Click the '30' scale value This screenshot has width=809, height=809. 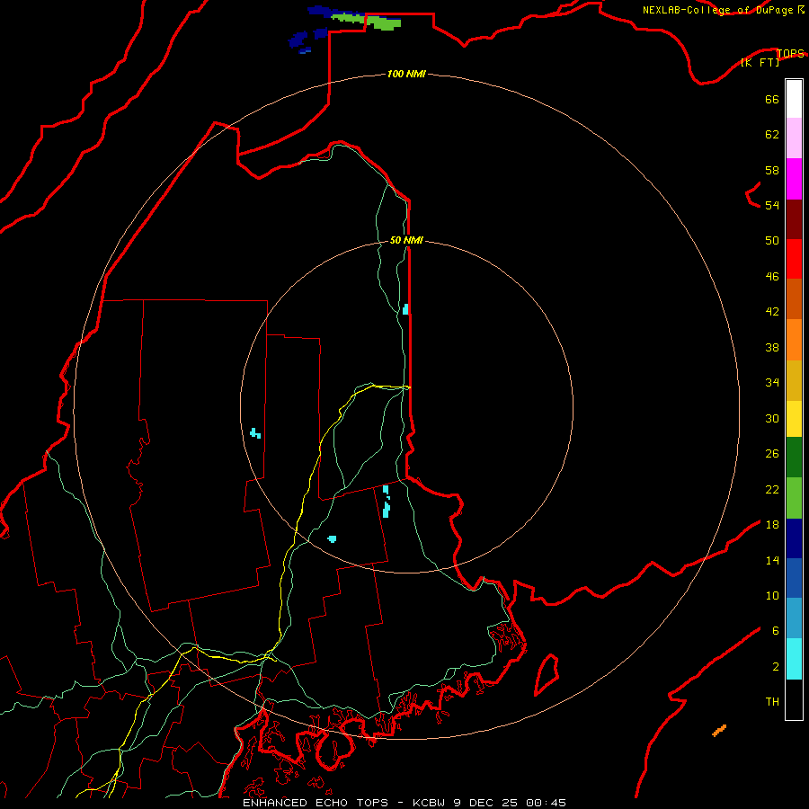click(x=772, y=418)
